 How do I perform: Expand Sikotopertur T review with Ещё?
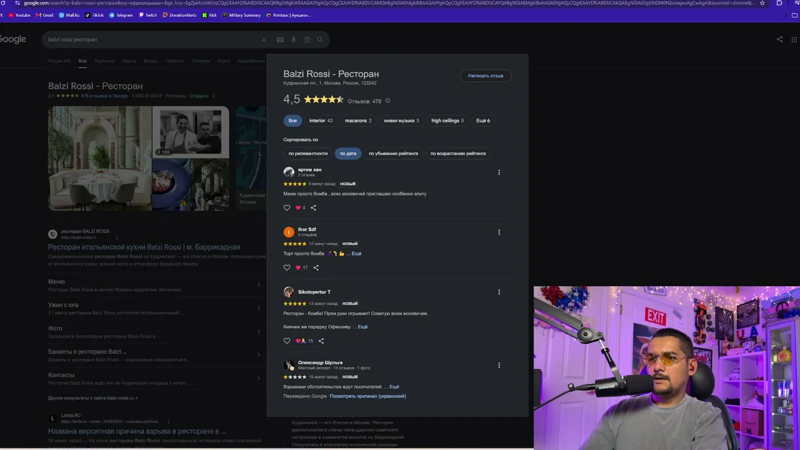pyautogui.click(x=362, y=327)
